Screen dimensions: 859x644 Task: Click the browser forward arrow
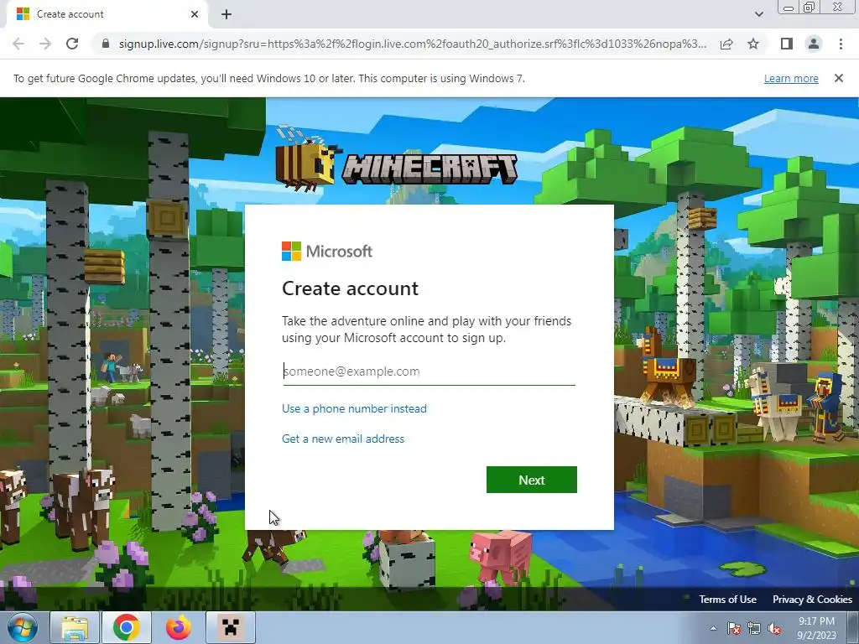[x=45, y=44]
